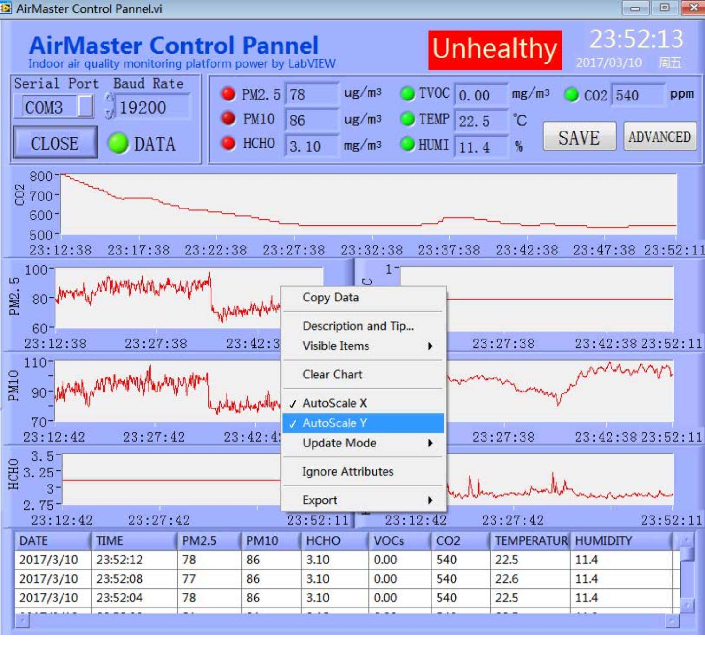The height and width of the screenshot is (654, 705).
Task: Click the HUMI green status LED
Action: pos(407,144)
